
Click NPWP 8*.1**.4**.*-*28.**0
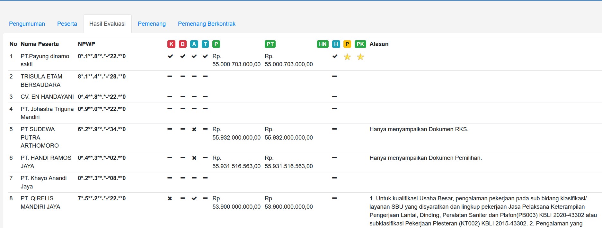(x=102, y=77)
